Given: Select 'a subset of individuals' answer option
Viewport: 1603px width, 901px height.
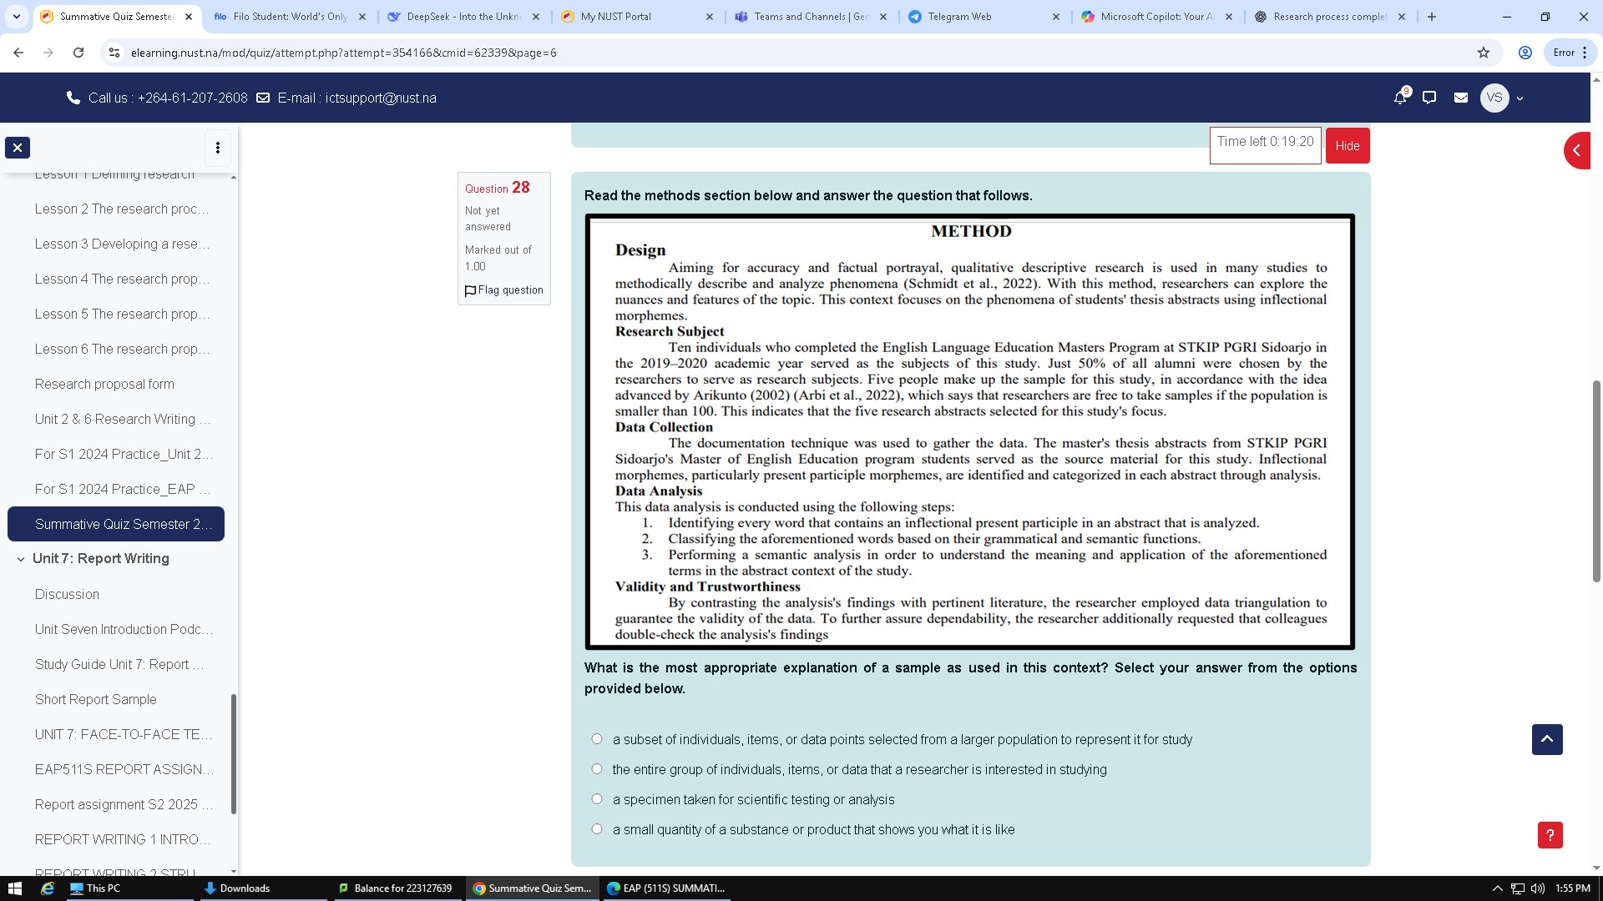Looking at the screenshot, I should pyautogui.click(x=597, y=739).
